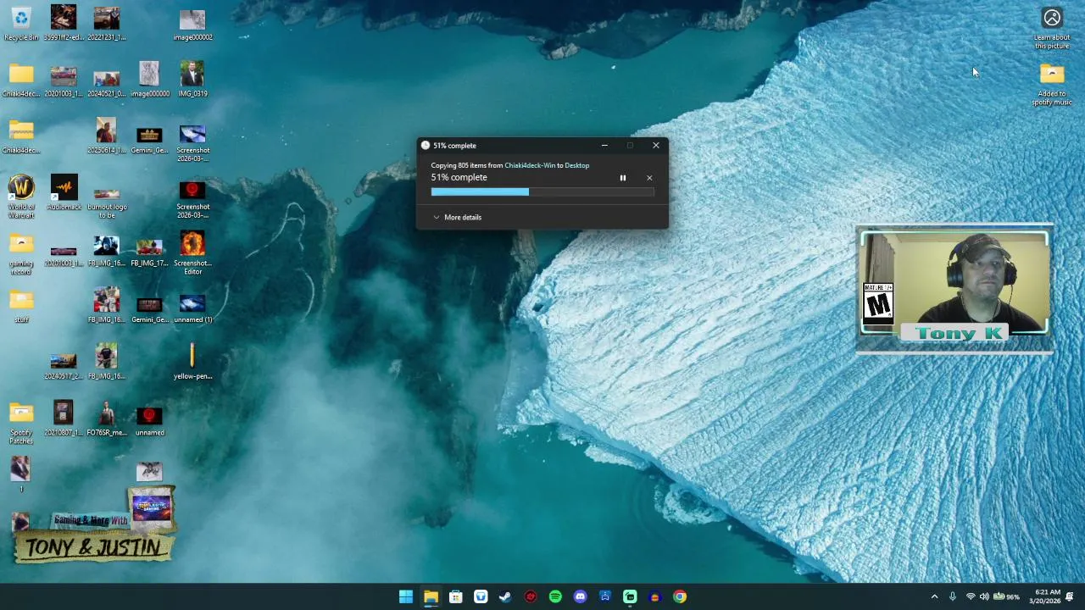Check battery status at 96%
The image size is (1085, 610).
click(x=1006, y=596)
